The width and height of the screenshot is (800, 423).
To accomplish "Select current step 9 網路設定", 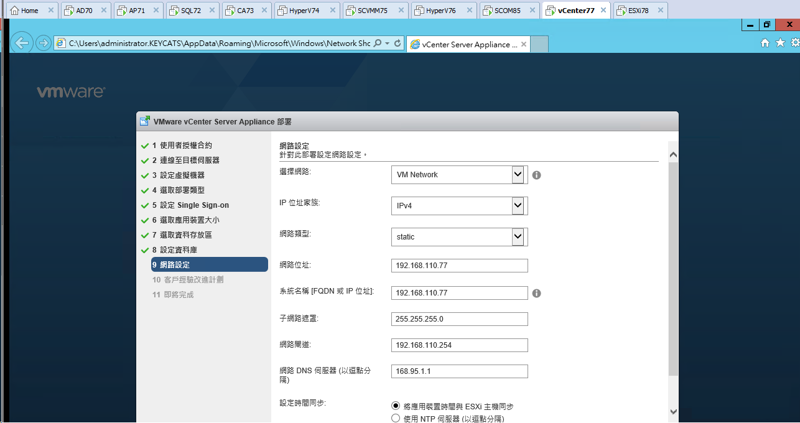I will 210,265.
